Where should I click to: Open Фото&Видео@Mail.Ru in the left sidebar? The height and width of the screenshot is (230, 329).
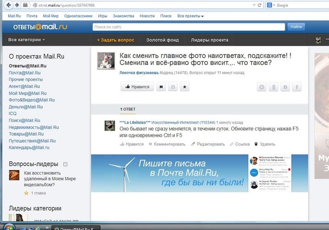[32, 100]
